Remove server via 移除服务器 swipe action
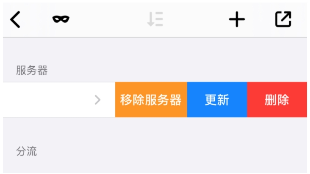The width and height of the screenshot is (310, 174). 151,100
